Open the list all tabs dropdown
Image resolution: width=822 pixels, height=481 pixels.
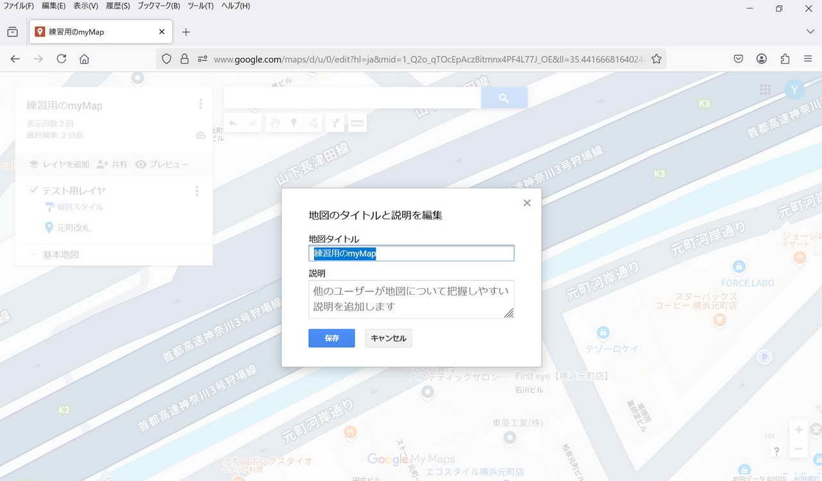810,31
